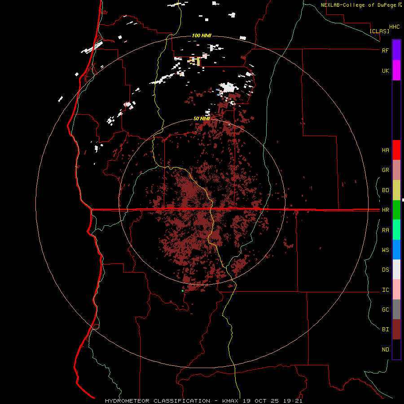404x404 pixels.
Task: Click the '[CLAS]' units label
Action: point(379,31)
